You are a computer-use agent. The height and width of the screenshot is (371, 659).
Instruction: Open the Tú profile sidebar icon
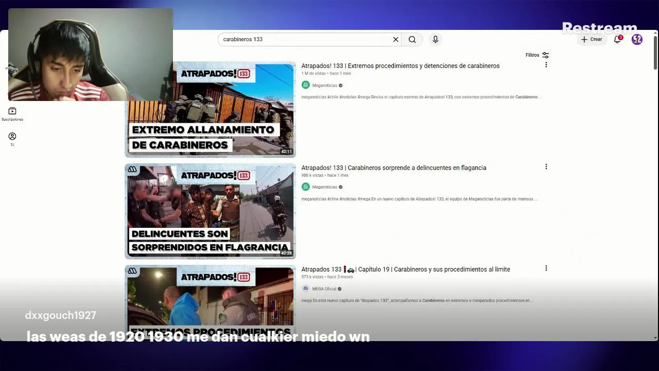point(12,139)
